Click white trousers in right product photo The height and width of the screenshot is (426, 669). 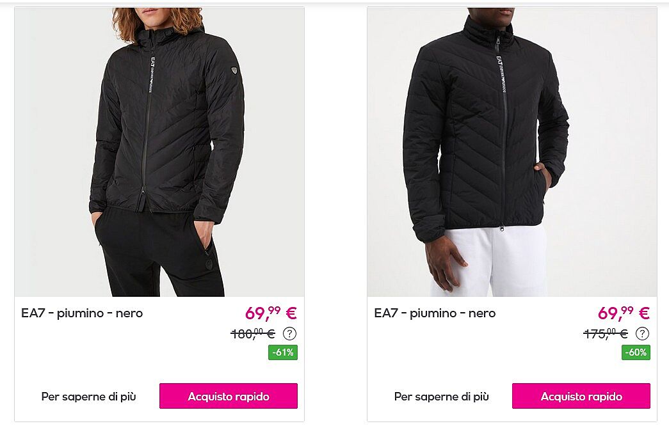coord(490,262)
